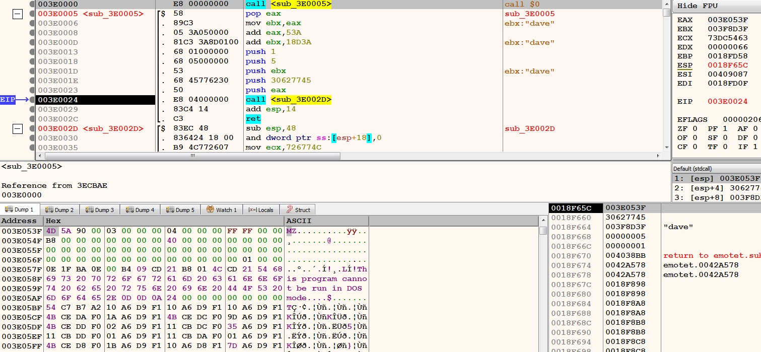Toggle breakpoint dot at address 003E000D
The image size is (761, 352).
[32, 42]
